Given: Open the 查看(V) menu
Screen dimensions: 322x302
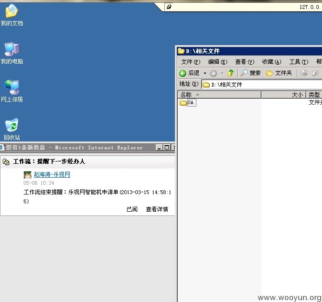Looking at the screenshot, I should [x=245, y=61].
